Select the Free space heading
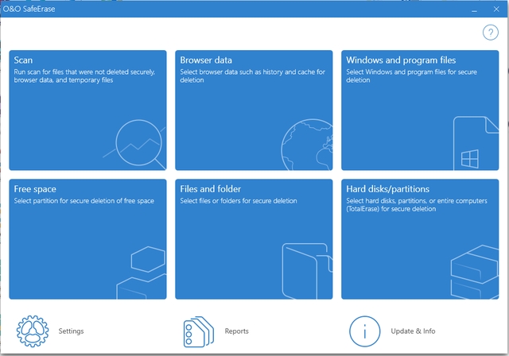The width and height of the screenshot is (509, 356). point(34,189)
